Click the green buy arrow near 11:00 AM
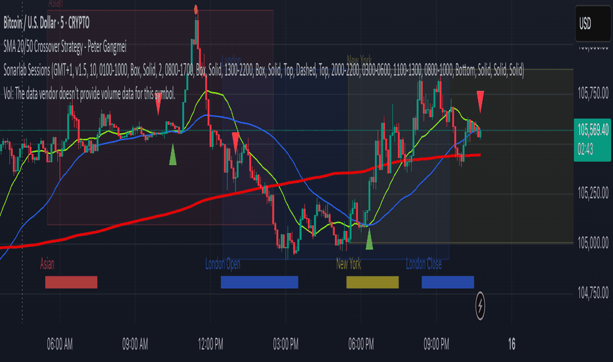The width and height of the screenshot is (613, 362). (173, 155)
